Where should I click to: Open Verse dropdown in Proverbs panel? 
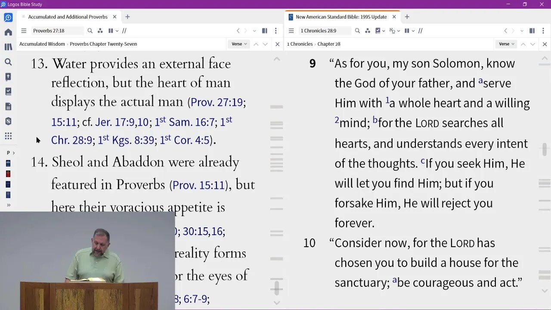coord(239,44)
